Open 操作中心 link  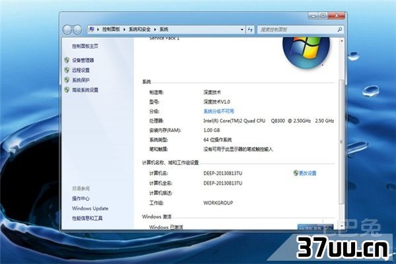coord(81,198)
